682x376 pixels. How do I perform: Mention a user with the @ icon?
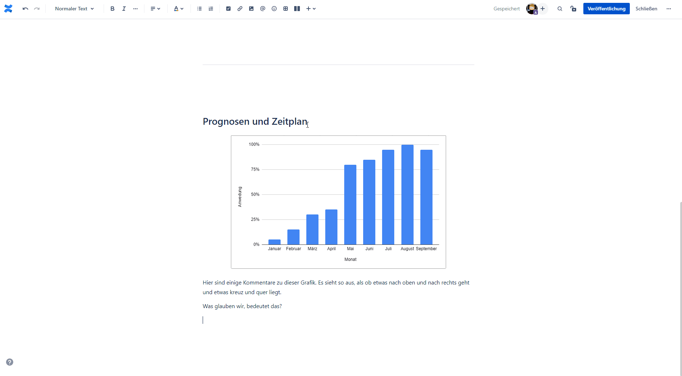coord(263,9)
